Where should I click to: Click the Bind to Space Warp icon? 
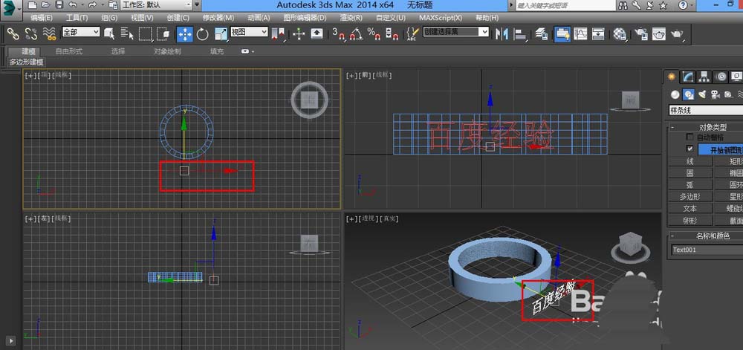point(49,33)
